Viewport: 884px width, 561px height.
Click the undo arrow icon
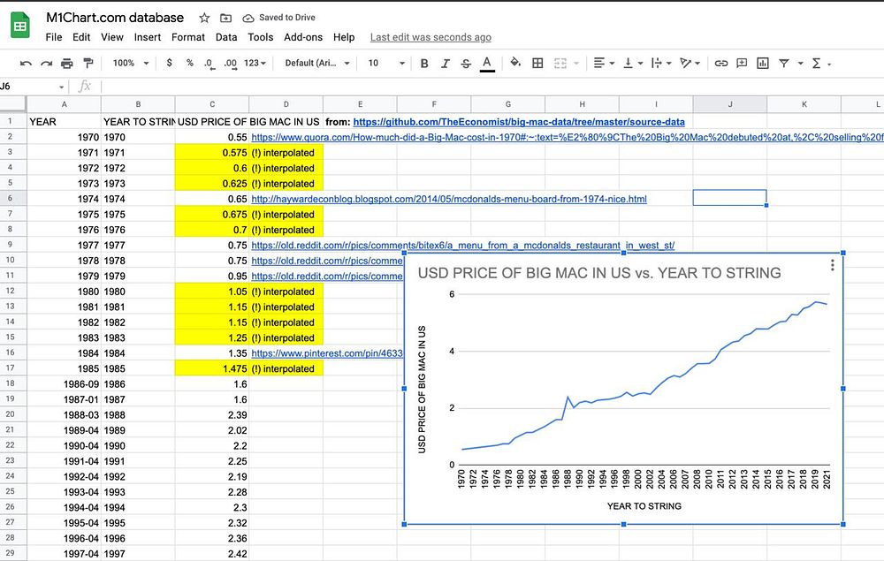[x=26, y=64]
